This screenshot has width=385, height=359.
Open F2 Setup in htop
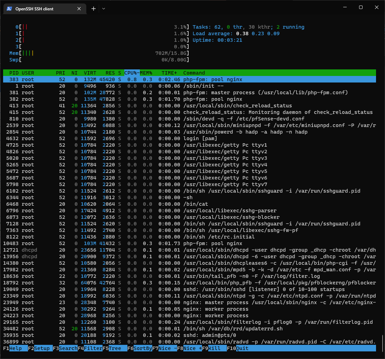pos(40,348)
